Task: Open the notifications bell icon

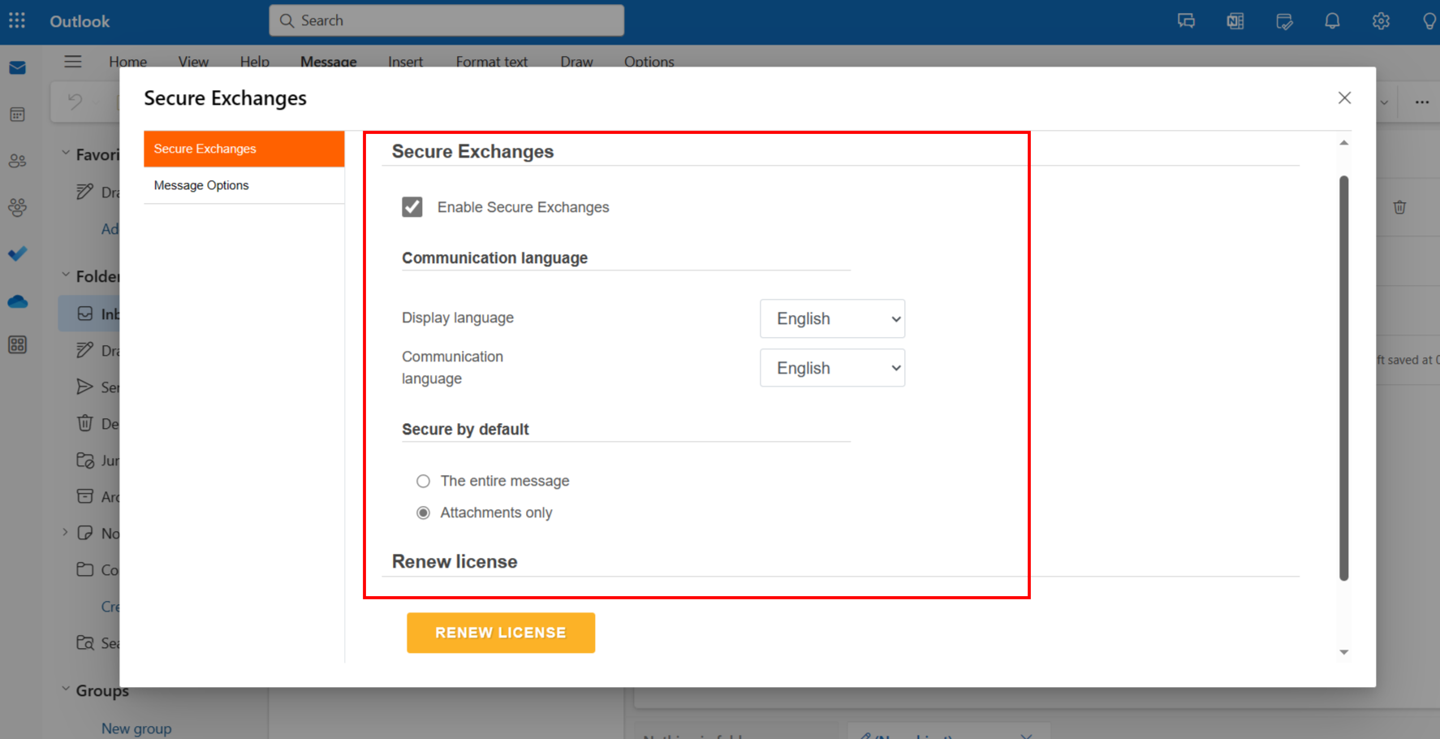Action: (x=1332, y=21)
